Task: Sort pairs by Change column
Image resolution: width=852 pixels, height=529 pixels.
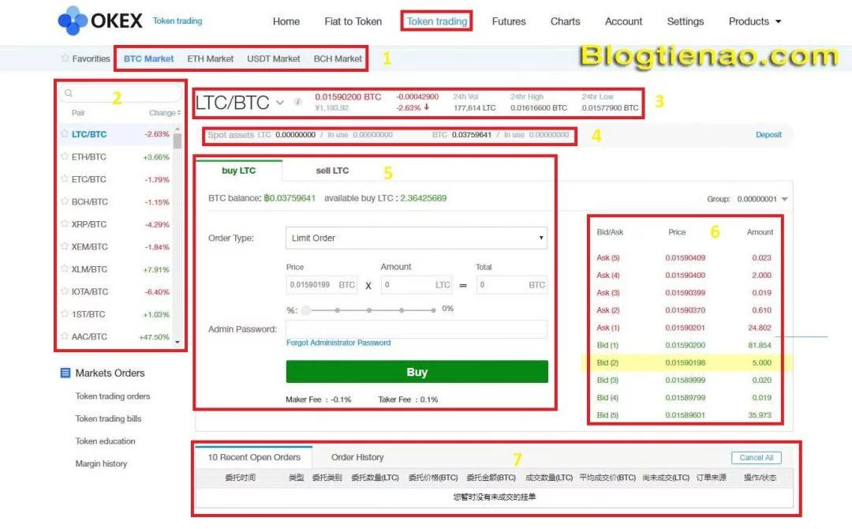Action: [x=165, y=113]
